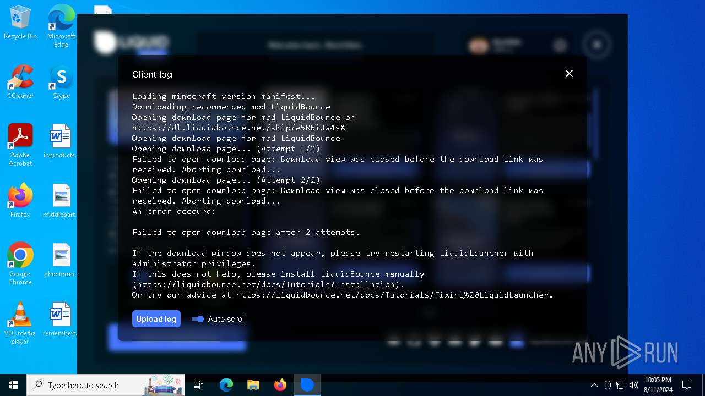Open Edge from the taskbar

[226, 385]
